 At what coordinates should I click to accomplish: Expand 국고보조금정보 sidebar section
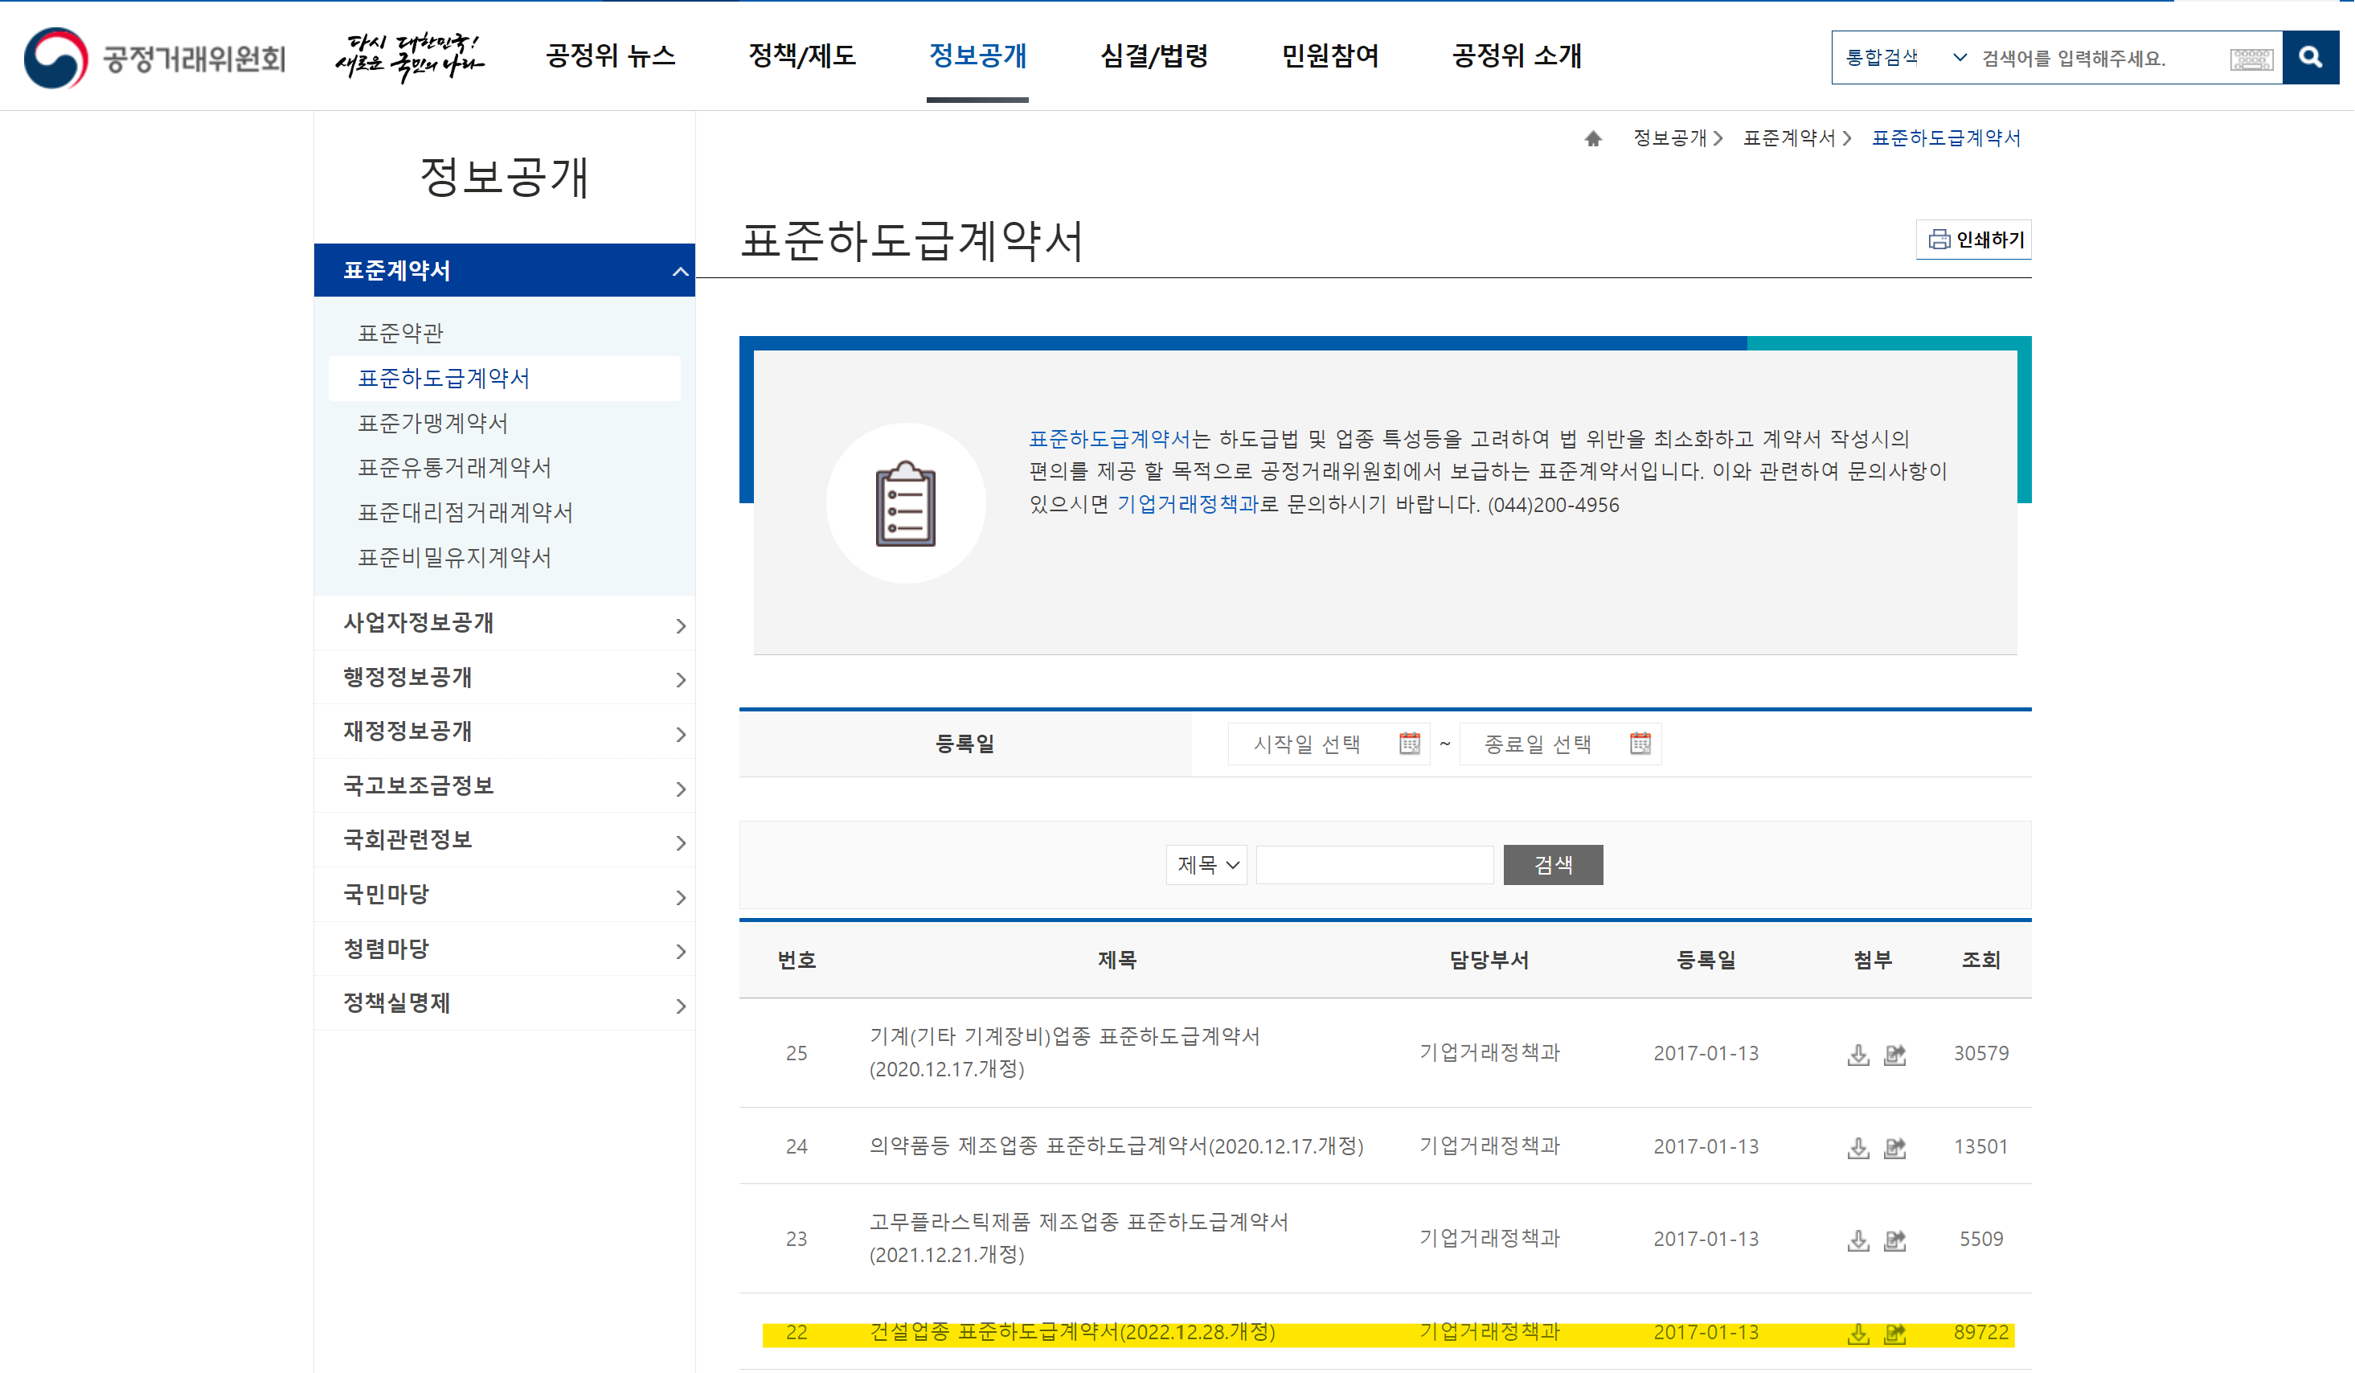[x=505, y=786]
